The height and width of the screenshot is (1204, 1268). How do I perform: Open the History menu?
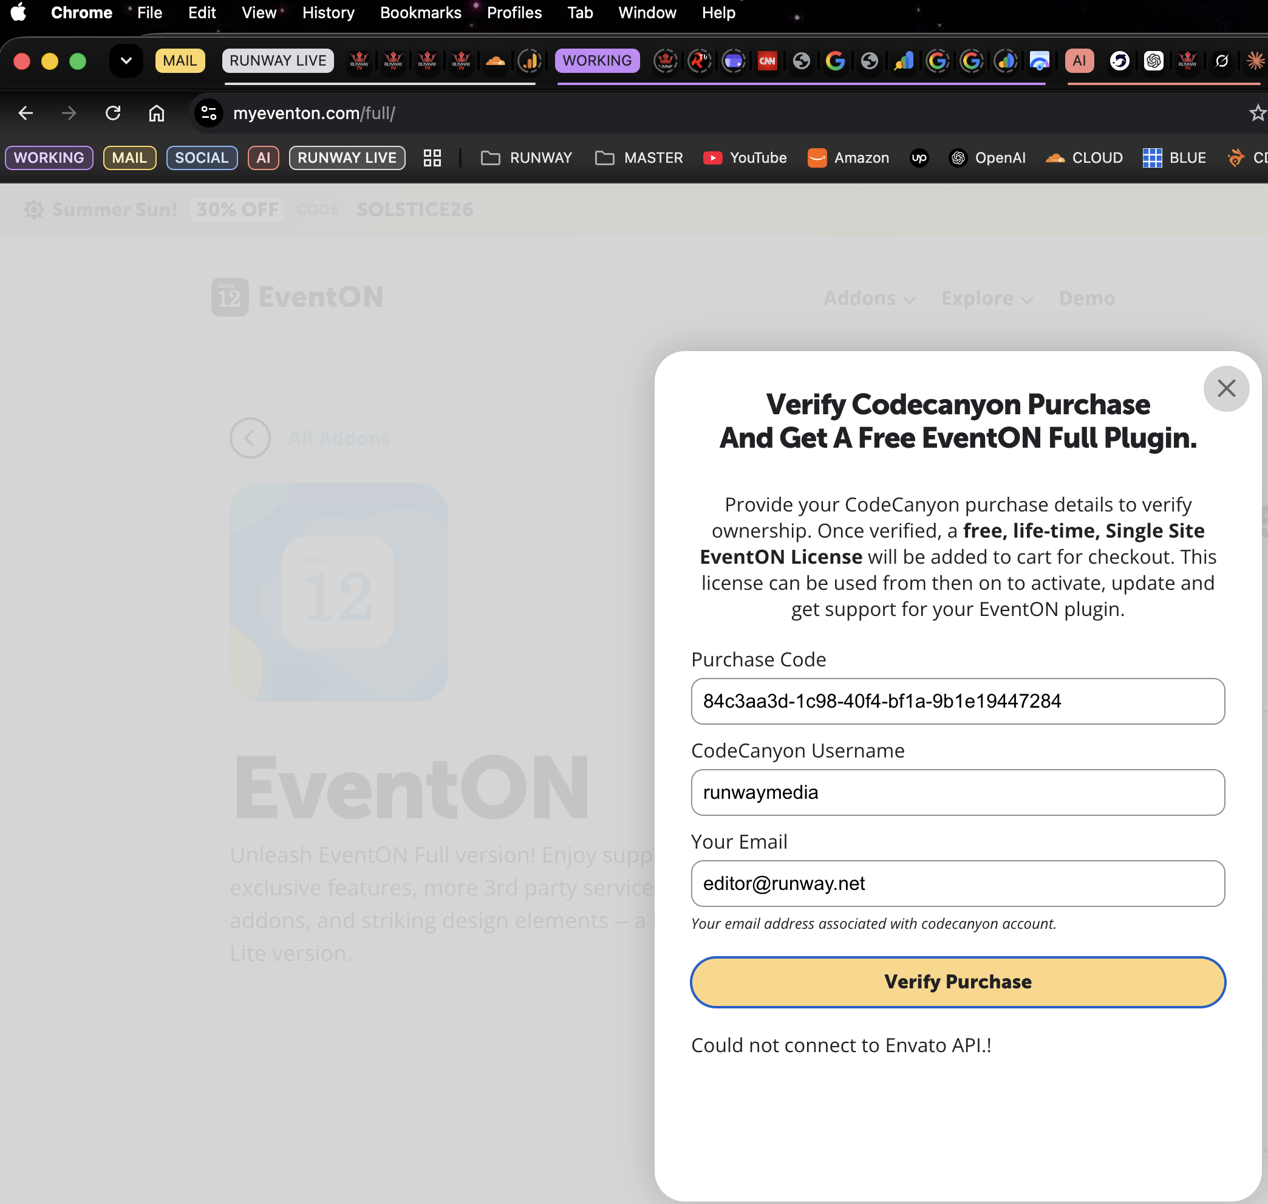coord(329,12)
